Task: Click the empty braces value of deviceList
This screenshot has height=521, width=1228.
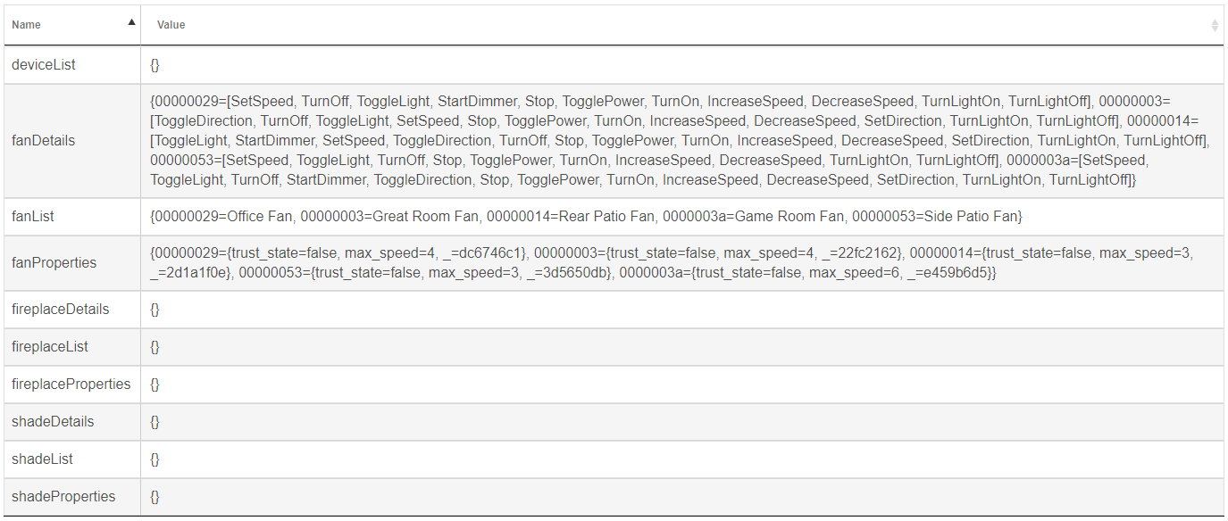Action: (x=155, y=65)
